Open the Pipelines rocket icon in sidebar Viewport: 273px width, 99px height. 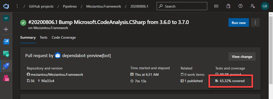(6, 66)
